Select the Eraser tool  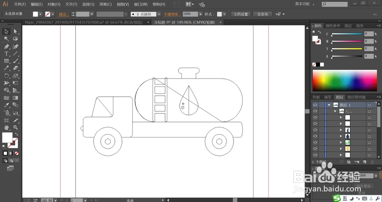[15, 68]
